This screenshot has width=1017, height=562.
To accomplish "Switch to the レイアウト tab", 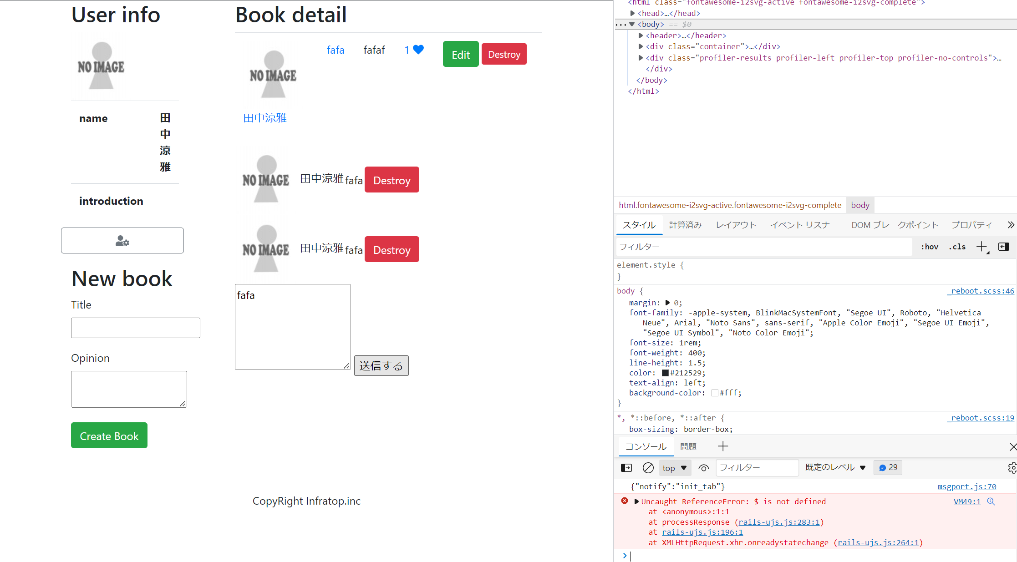I will [736, 225].
